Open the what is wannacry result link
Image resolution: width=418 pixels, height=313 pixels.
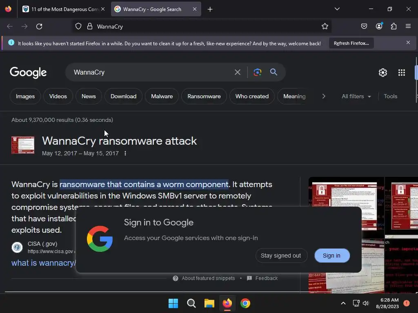(x=43, y=263)
